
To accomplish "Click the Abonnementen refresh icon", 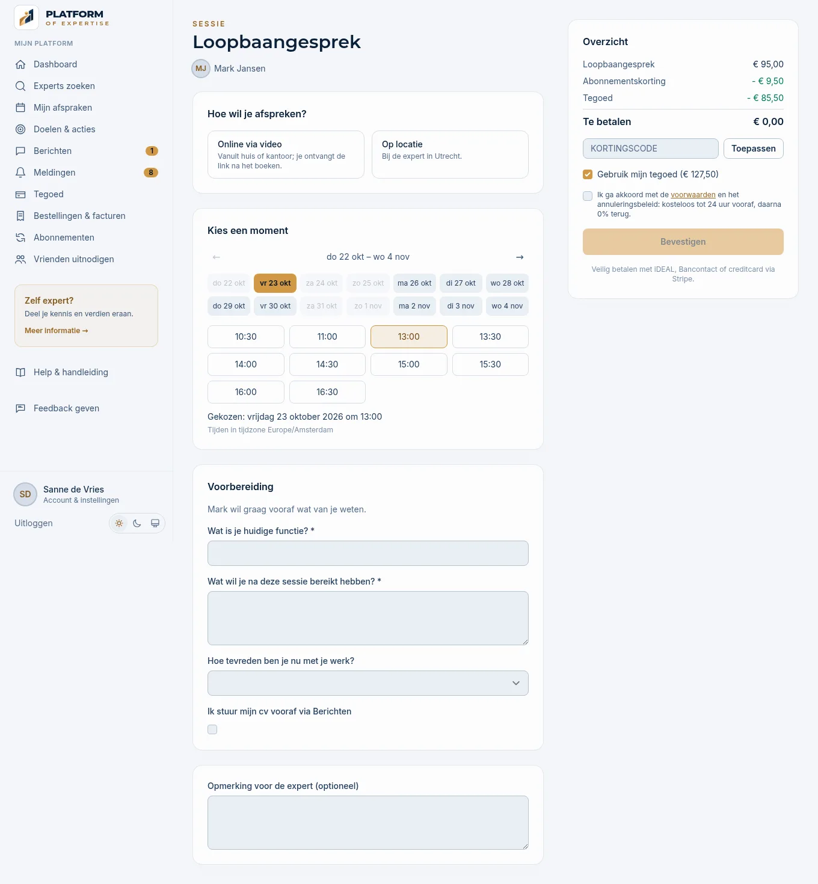I will pyautogui.click(x=20, y=238).
